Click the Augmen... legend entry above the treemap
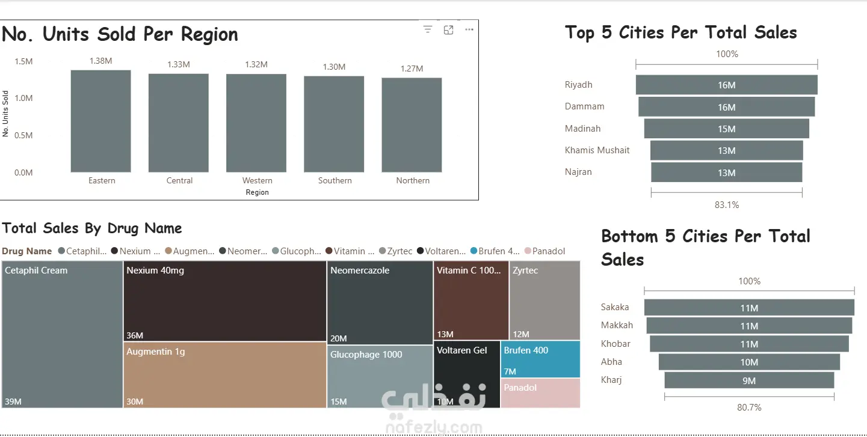Viewport: 867px width, 437px height. pos(190,251)
